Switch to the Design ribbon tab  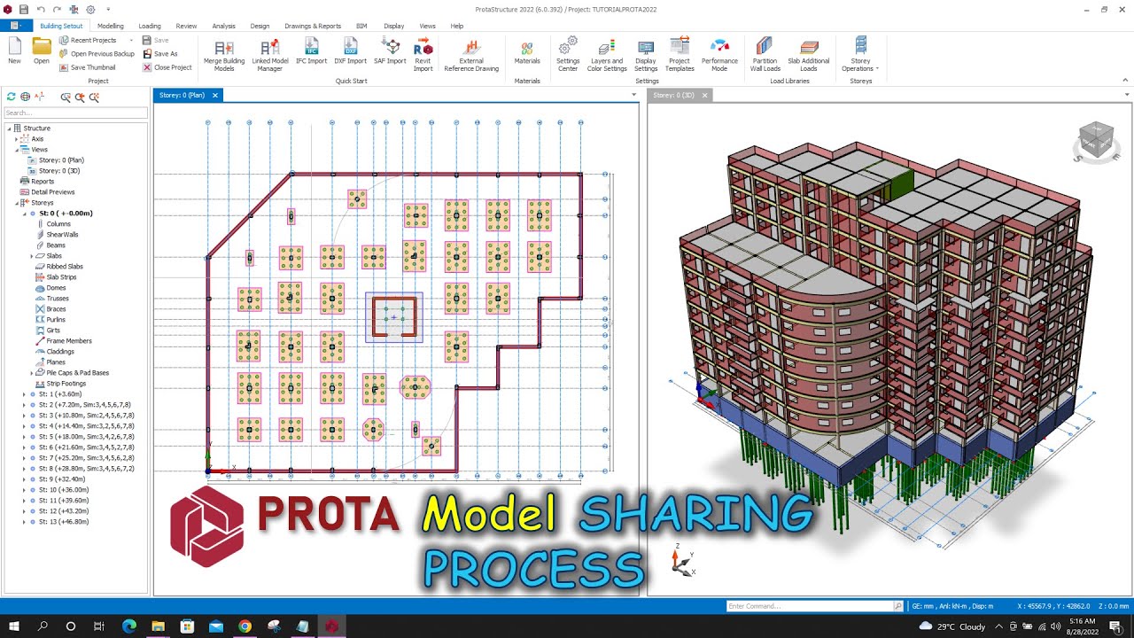[x=260, y=26]
